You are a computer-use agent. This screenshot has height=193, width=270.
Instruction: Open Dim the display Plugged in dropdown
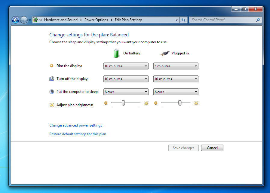point(176,66)
